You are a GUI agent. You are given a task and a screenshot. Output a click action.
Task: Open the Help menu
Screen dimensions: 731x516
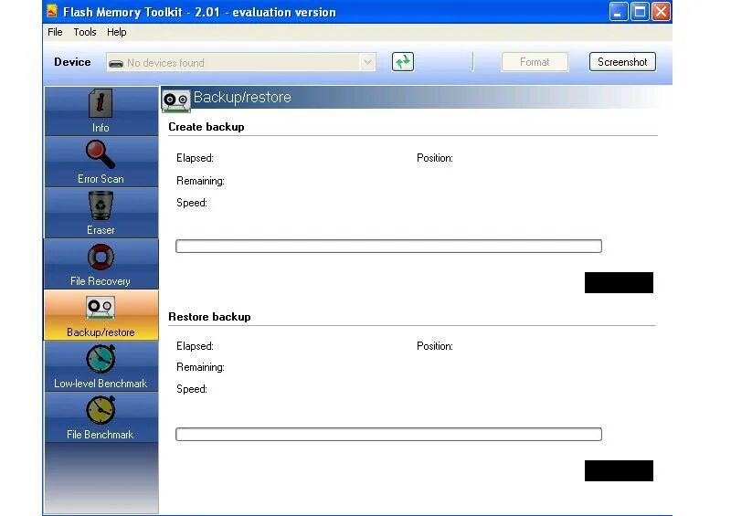pos(117,32)
